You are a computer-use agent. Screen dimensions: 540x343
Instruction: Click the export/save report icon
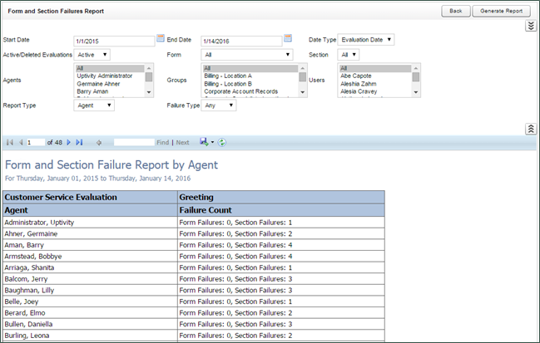204,142
